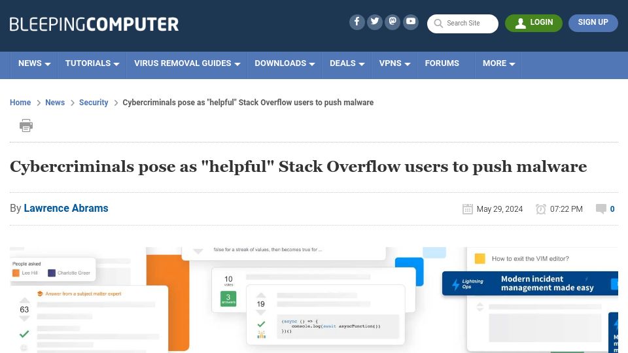628x353 pixels.
Task: Click the printer icon to print the article
Action: point(26,126)
